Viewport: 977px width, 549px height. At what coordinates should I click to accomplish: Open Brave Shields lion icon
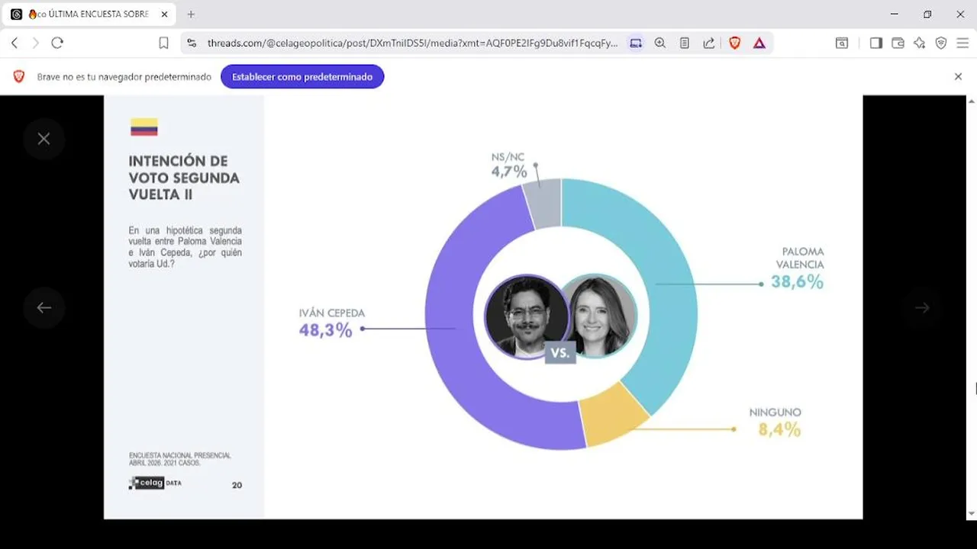[x=734, y=43]
